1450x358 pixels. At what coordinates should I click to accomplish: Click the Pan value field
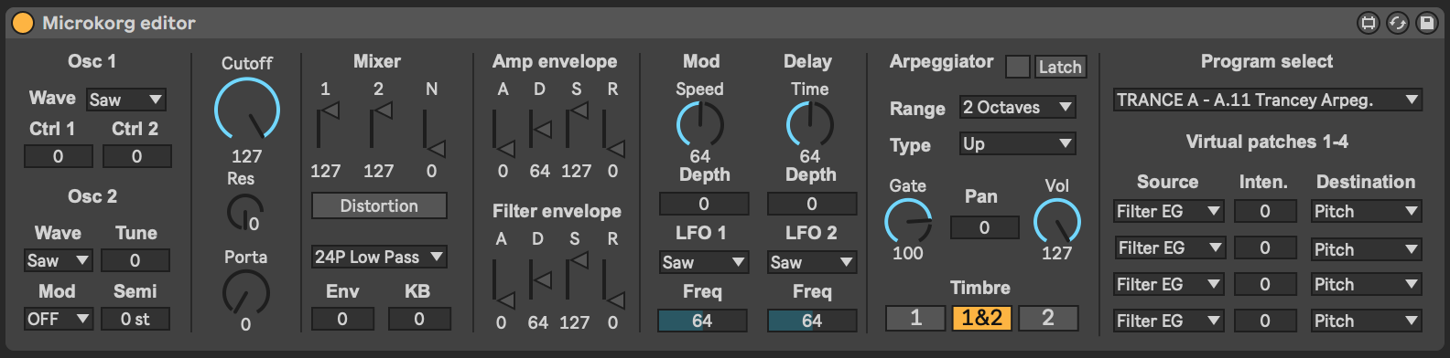(x=984, y=227)
